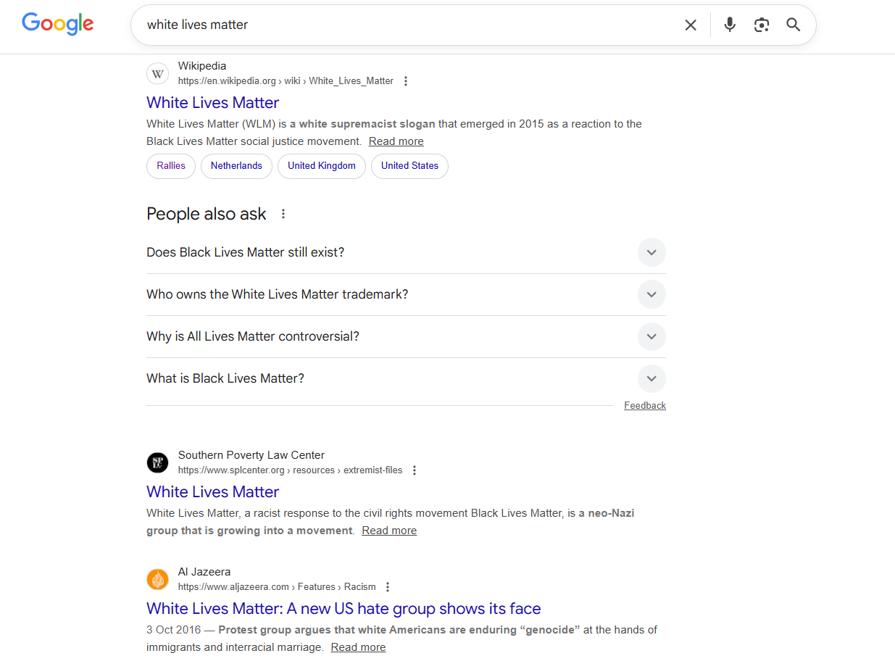The width and height of the screenshot is (895, 669).
Task: Start voice search with the microphone icon
Action: tap(730, 25)
